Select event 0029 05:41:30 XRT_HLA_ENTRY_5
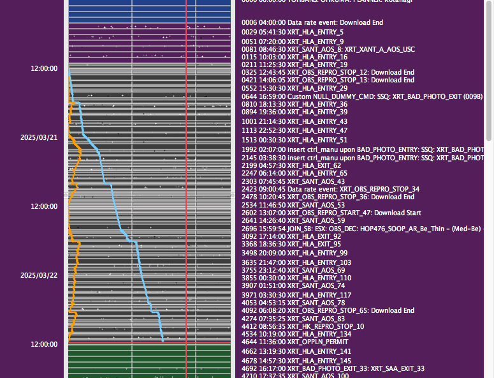 tap(293, 32)
